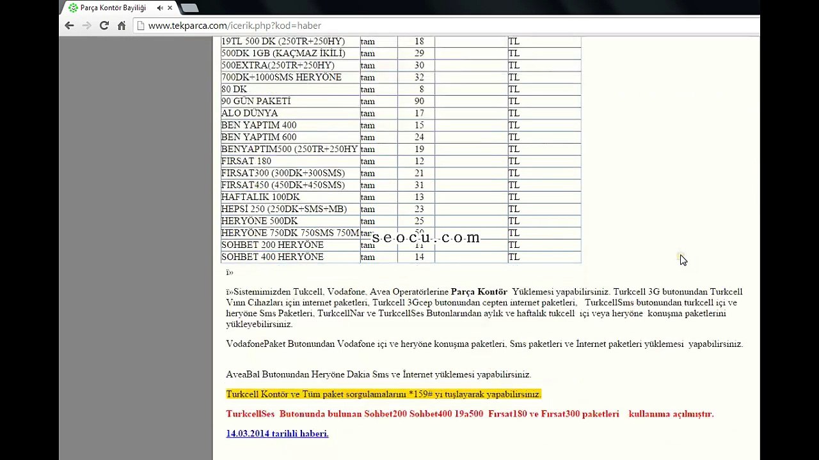Click tam in the FIRSAT 180 row
Screen dimensions: 819x460
click(x=367, y=162)
